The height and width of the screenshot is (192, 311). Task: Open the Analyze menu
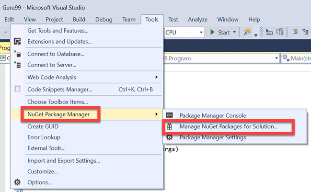197,19
